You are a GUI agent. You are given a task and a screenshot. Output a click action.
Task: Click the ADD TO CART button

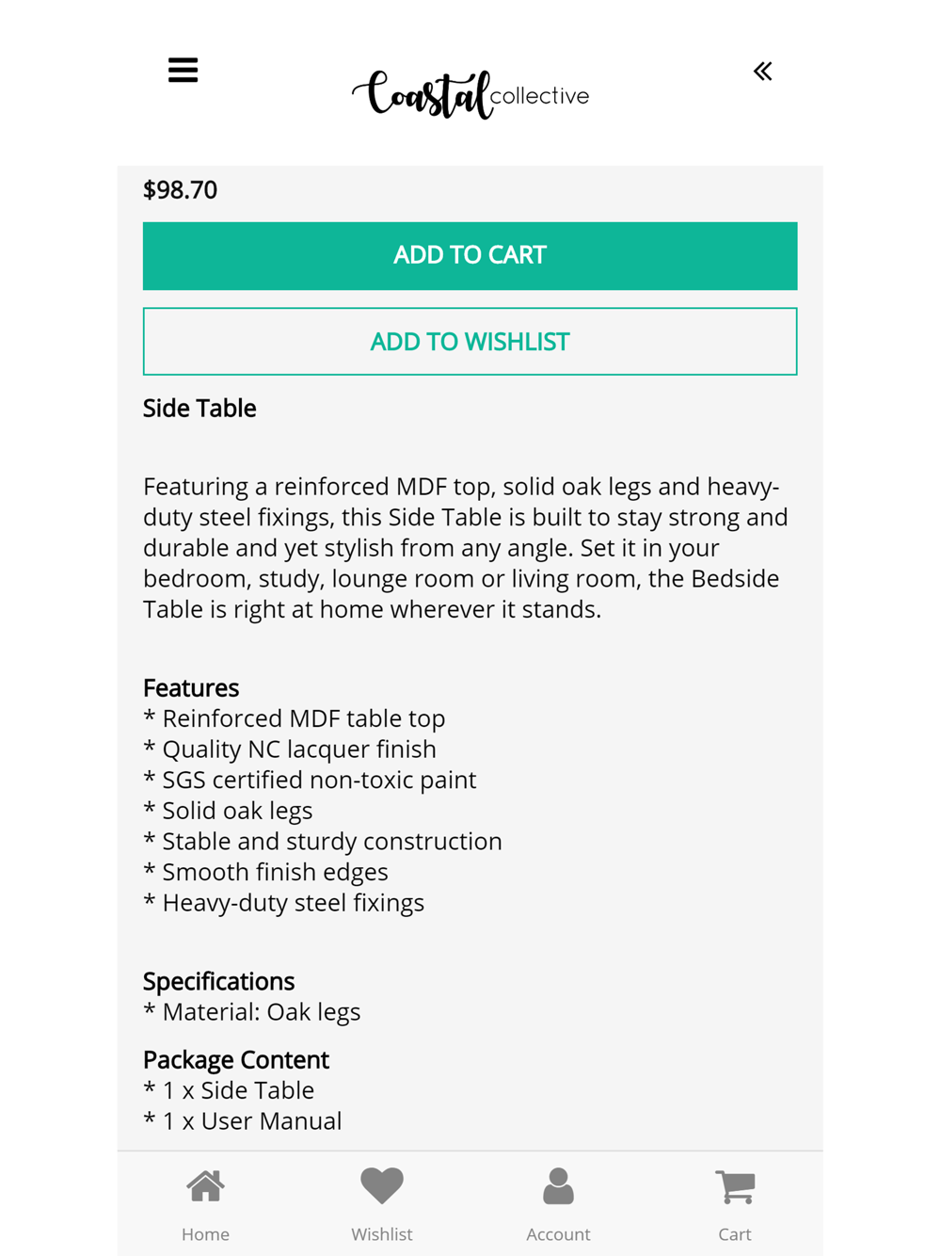click(x=470, y=256)
